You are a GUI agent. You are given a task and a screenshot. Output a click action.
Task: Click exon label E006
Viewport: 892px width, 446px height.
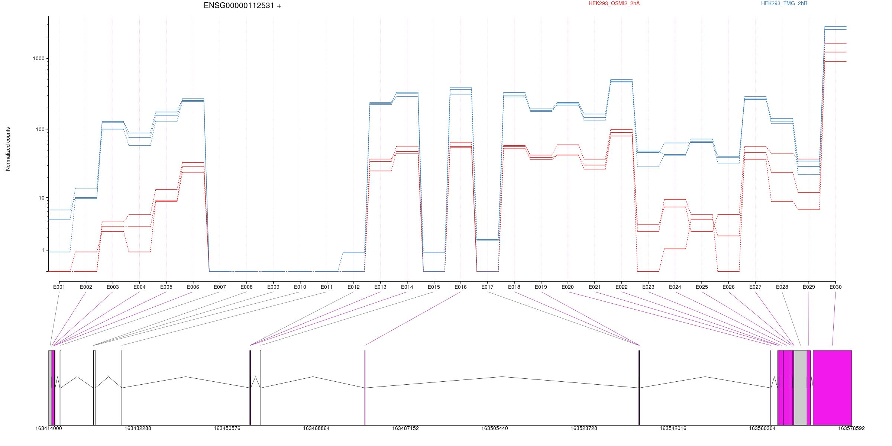[x=193, y=287]
